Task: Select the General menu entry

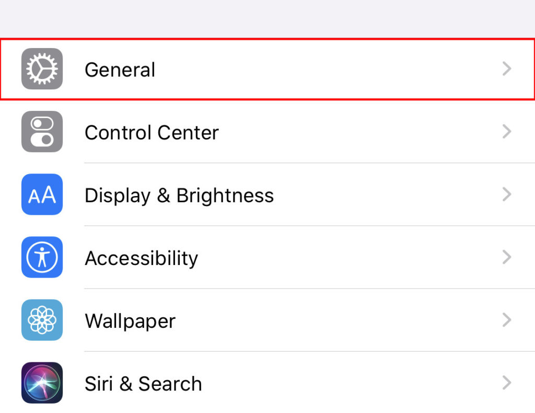Action: 120,70
